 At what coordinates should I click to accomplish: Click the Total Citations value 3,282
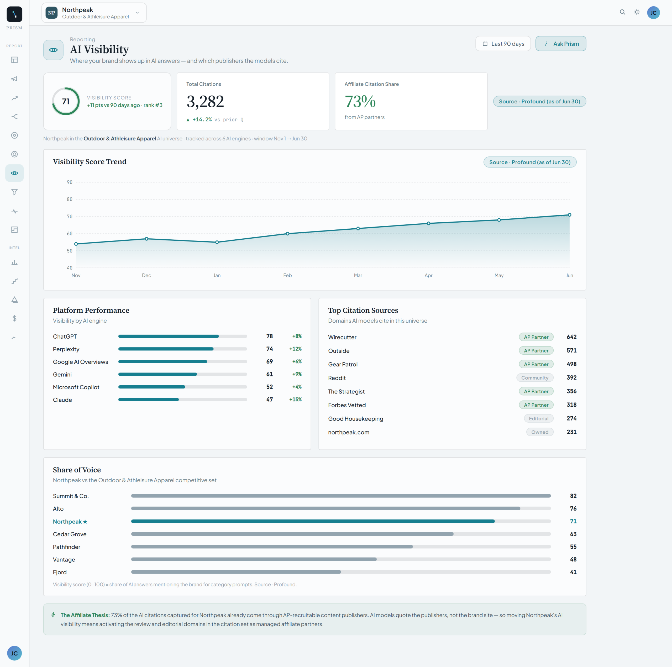[x=205, y=102]
